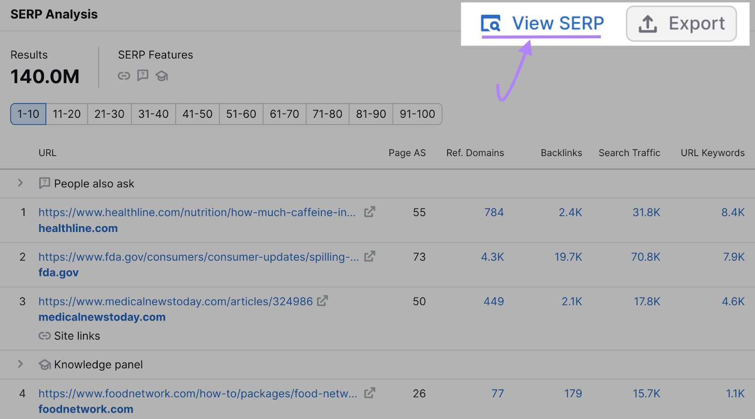Screen dimensions: 755x419
Task: Click healthline Backlinks value 2.4K
Action: (570, 213)
